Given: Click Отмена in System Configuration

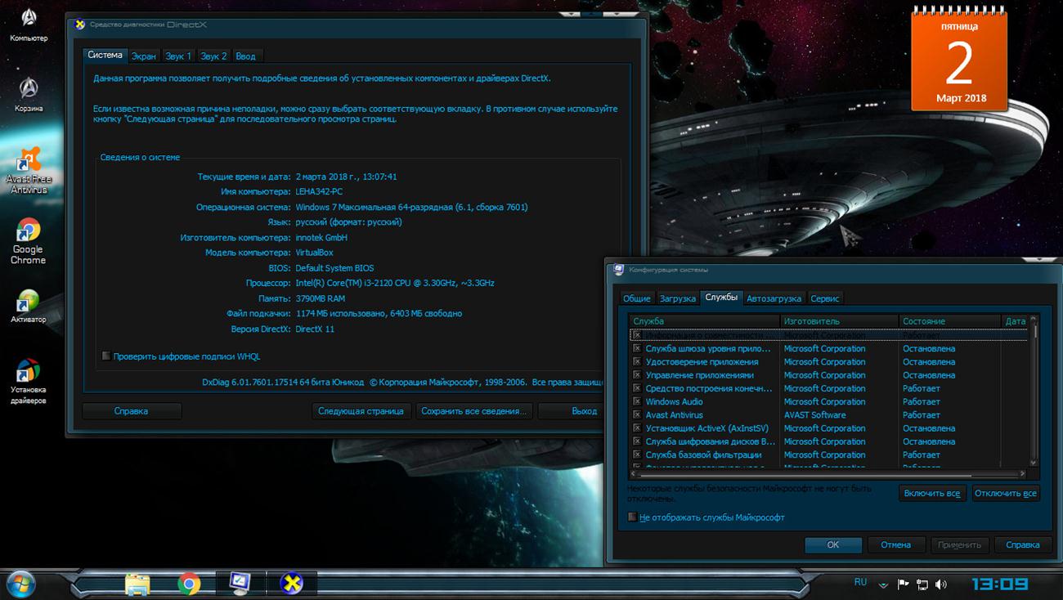Looking at the screenshot, I should [896, 544].
